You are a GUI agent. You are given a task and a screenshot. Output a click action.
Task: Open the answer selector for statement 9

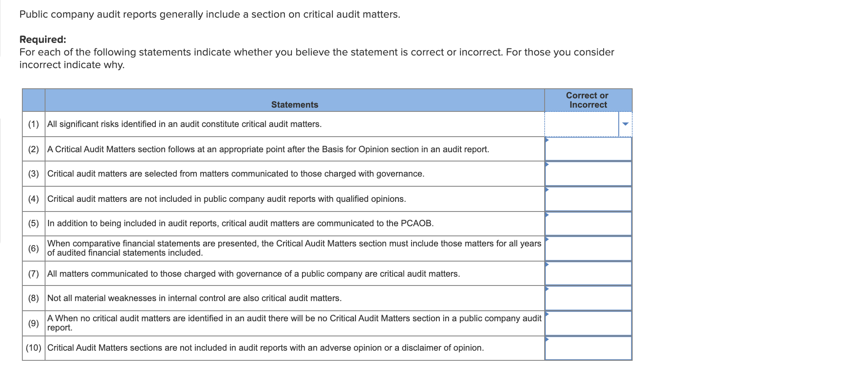[x=588, y=323]
